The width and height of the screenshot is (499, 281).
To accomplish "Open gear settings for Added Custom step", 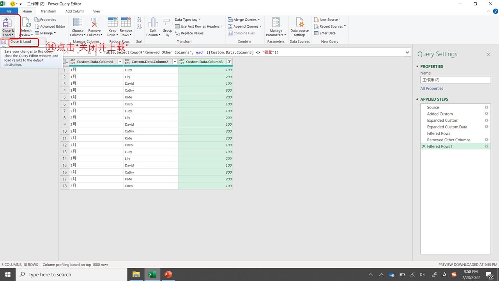I will tap(486, 114).
